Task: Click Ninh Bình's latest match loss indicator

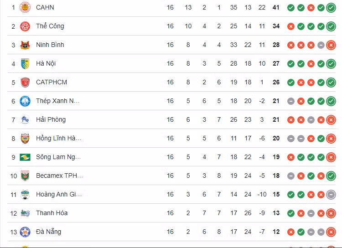Action: tap(331, 45)
